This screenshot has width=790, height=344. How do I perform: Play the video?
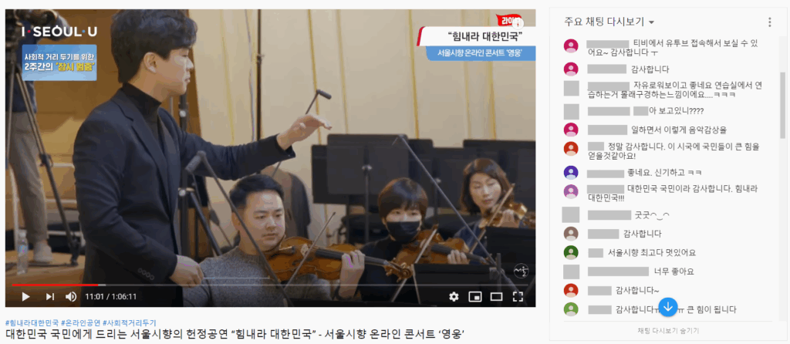click(x=25, y=297)
